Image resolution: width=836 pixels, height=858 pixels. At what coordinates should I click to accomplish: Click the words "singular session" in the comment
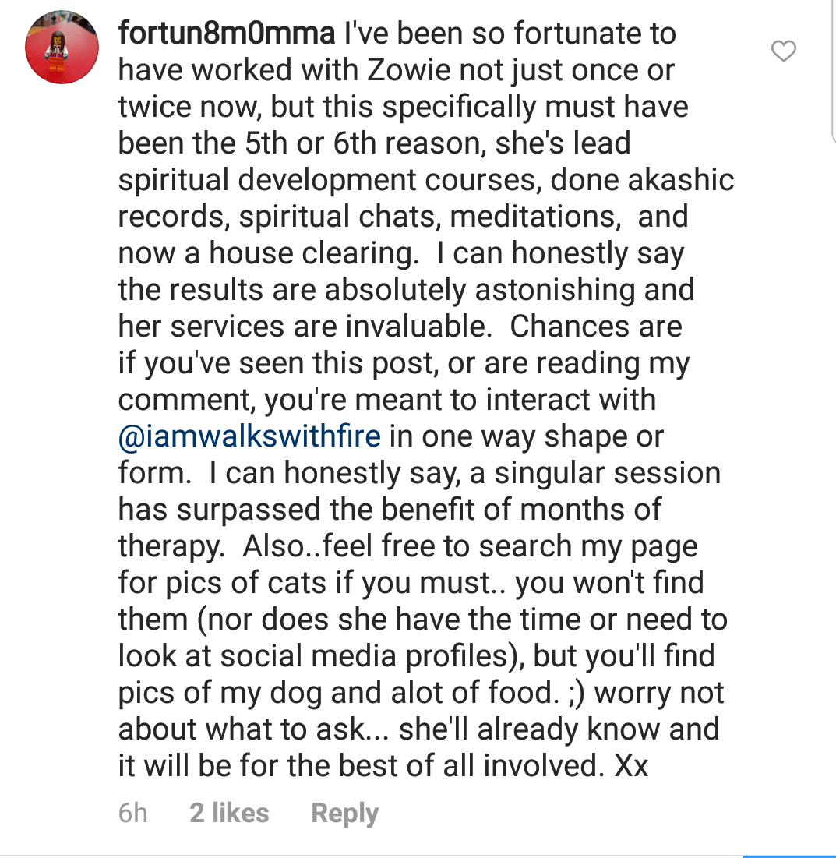pos(607,473)
